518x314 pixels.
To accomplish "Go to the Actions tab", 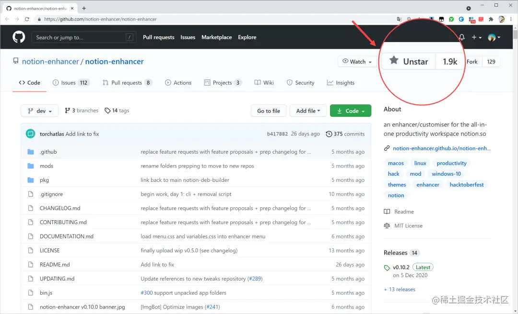I will click(x=178, y=83).
